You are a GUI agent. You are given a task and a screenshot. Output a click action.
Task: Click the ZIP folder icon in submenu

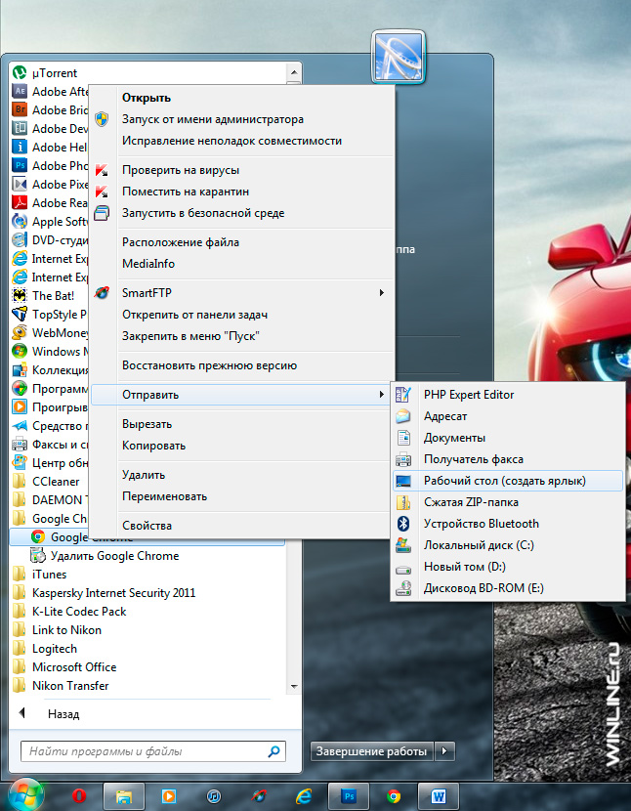403,502
